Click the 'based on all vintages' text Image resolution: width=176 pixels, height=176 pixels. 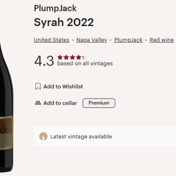click(x=85, y=63)
